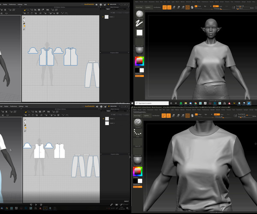Viewport: 257px width, 214px height.
Task: Pick color in top ZBrush color picker
Action: [x=139, y=61]
